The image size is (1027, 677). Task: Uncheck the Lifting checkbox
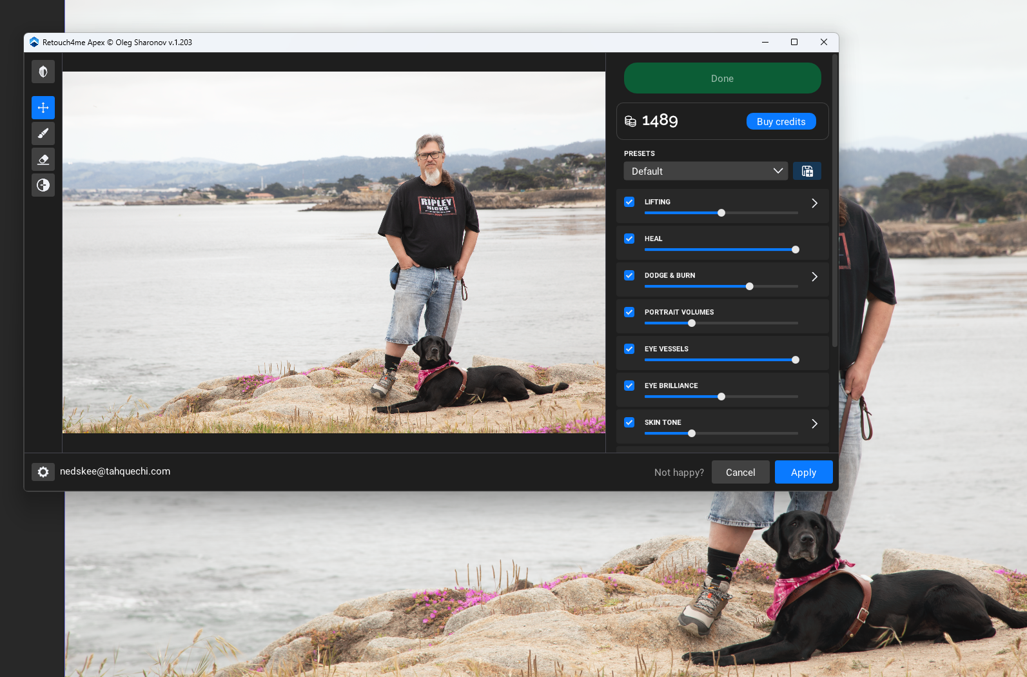(629, 202)
